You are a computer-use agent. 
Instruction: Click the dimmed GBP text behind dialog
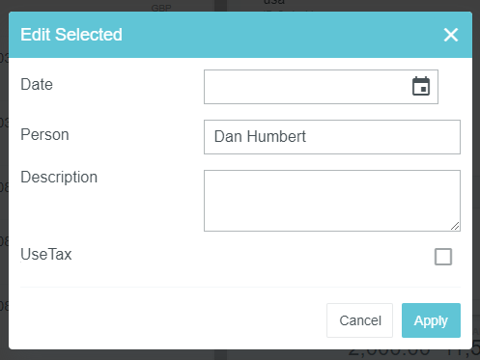(x=161, y=8)
